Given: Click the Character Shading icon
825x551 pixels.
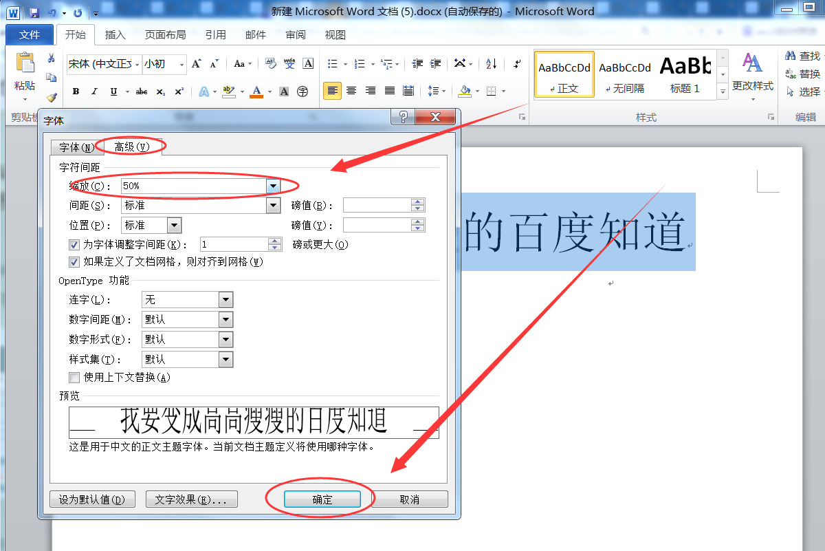Looking at the screenshot, I should pyautogui.click(x=284, y=91).
